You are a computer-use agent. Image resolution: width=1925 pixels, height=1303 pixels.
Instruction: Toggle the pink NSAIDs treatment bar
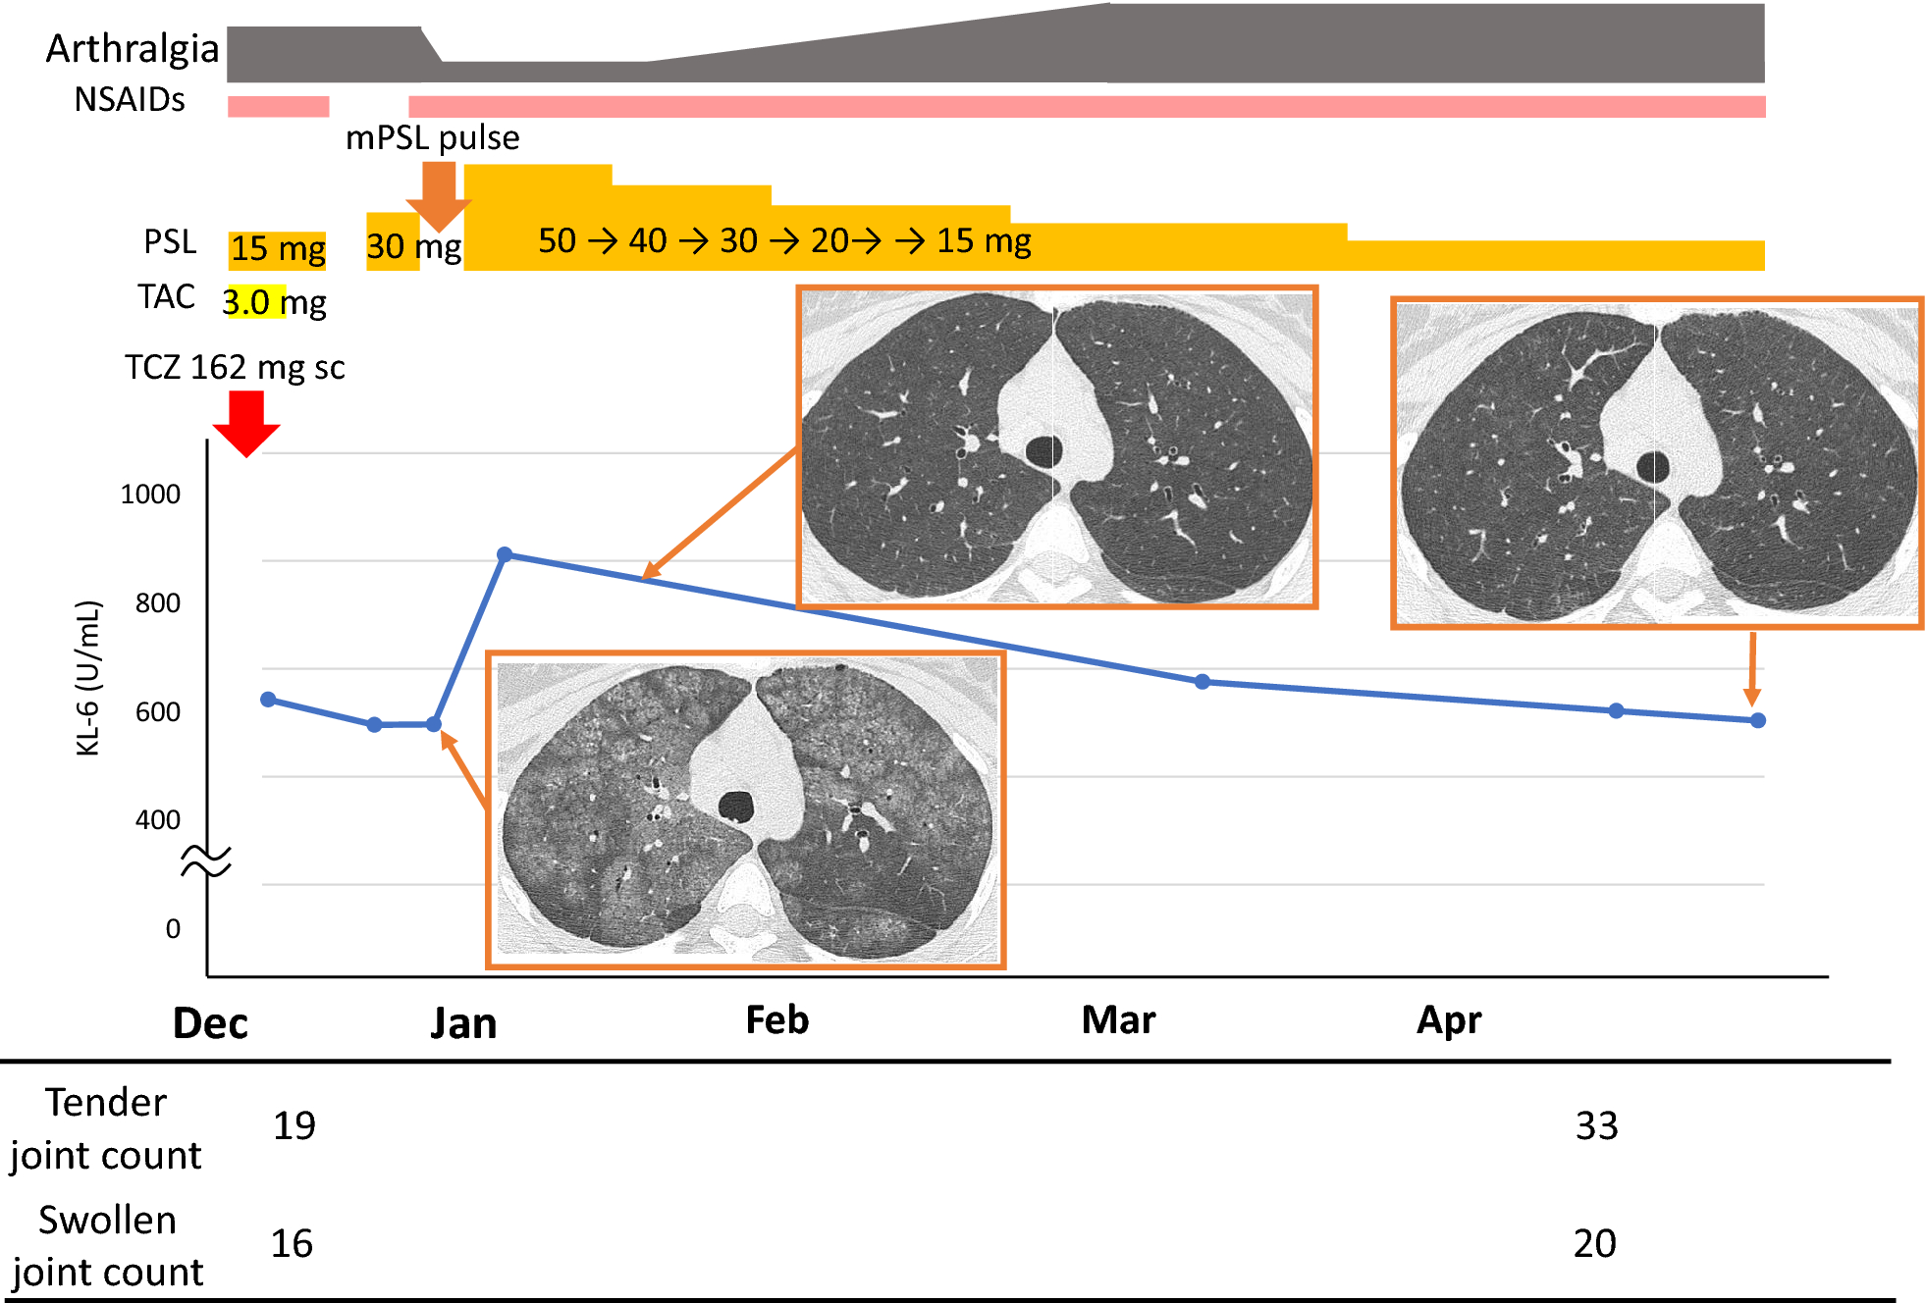982,104
